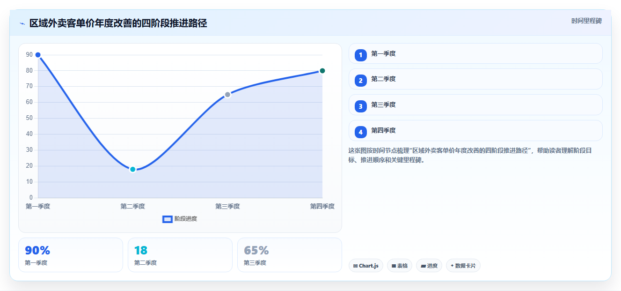The height and width of the screenshot is (291, 621).
Task: Open the 90% 第一季度 stat card
Action: tap(71, 255)
